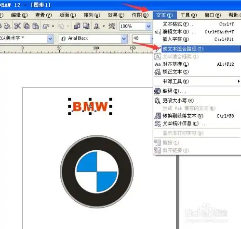
Task: Open the Undo history dropdown arrow
Action: pos(53,26)
